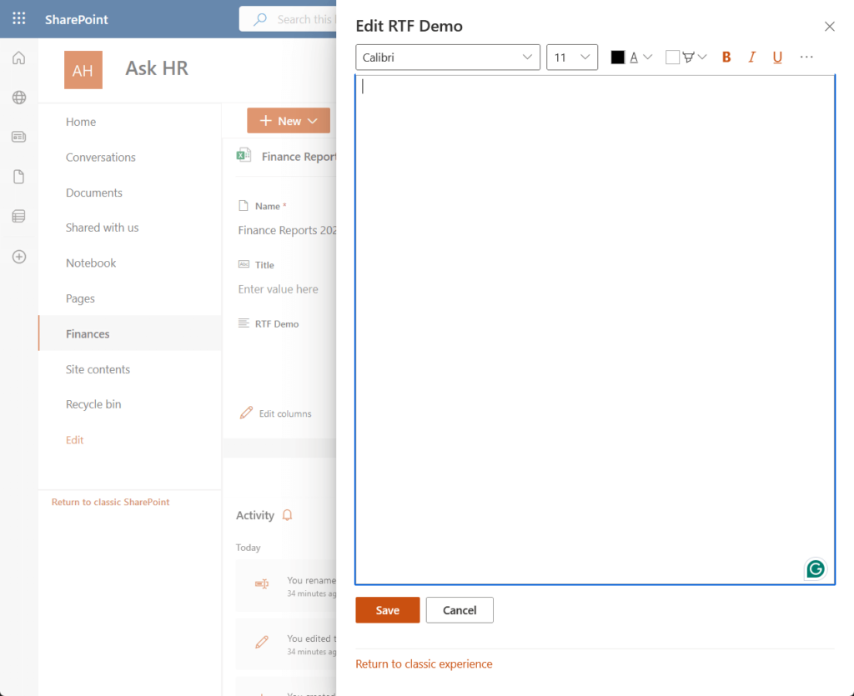This screenshot has height=696, width=854.
Task: Click the search magnifier icon
Action: pyautogui.click(x=260, y=20)
